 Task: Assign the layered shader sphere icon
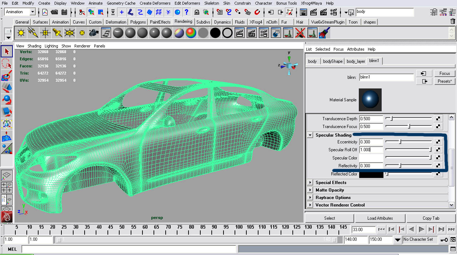[x=179, y=33]
